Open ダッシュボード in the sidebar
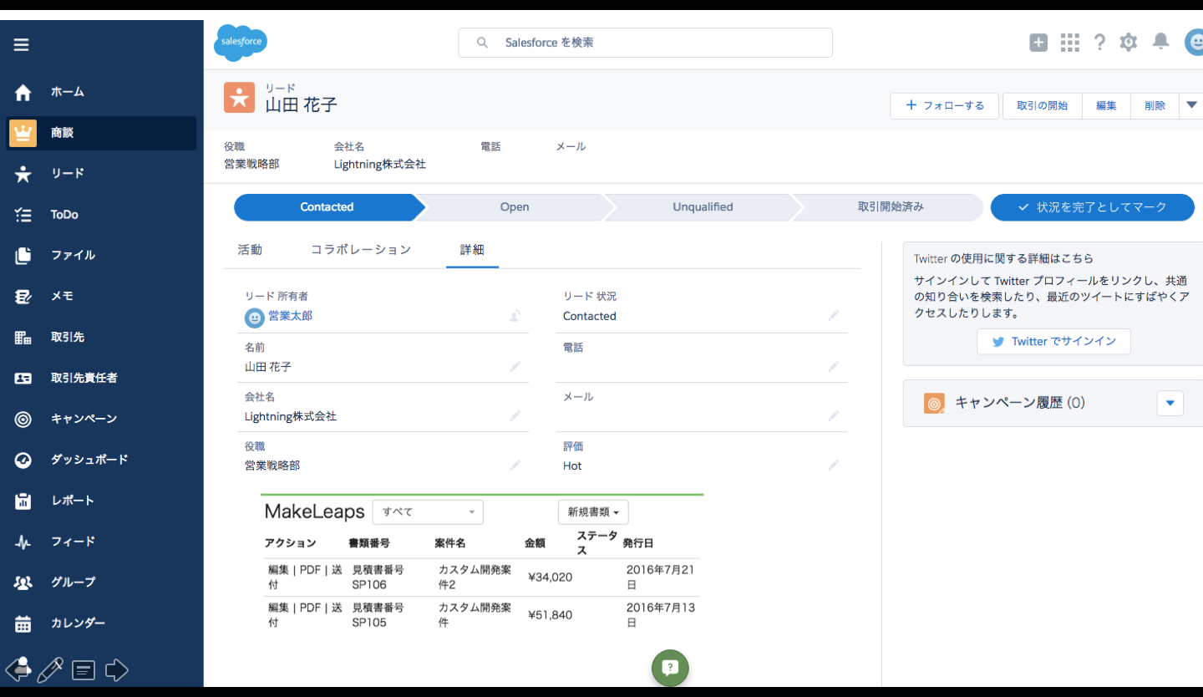1203x697 pixels. (x=89, y=460)
